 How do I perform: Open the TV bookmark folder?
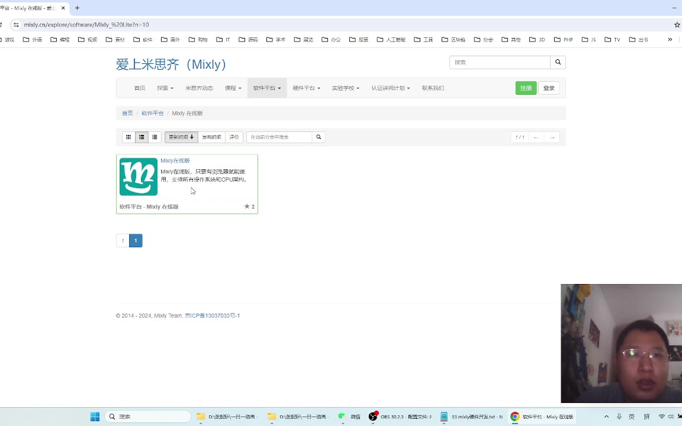tap(613, 40)
